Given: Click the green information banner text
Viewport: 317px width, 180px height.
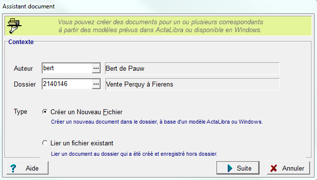Looking at the screenshot, I should tap(160, 26).
